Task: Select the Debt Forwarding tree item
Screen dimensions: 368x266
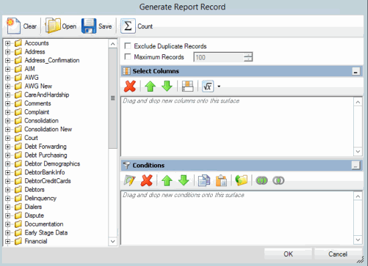Action: click(45, 147)
